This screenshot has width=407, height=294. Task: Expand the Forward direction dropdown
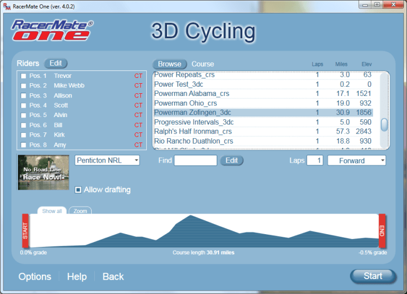tap(356, 161)
